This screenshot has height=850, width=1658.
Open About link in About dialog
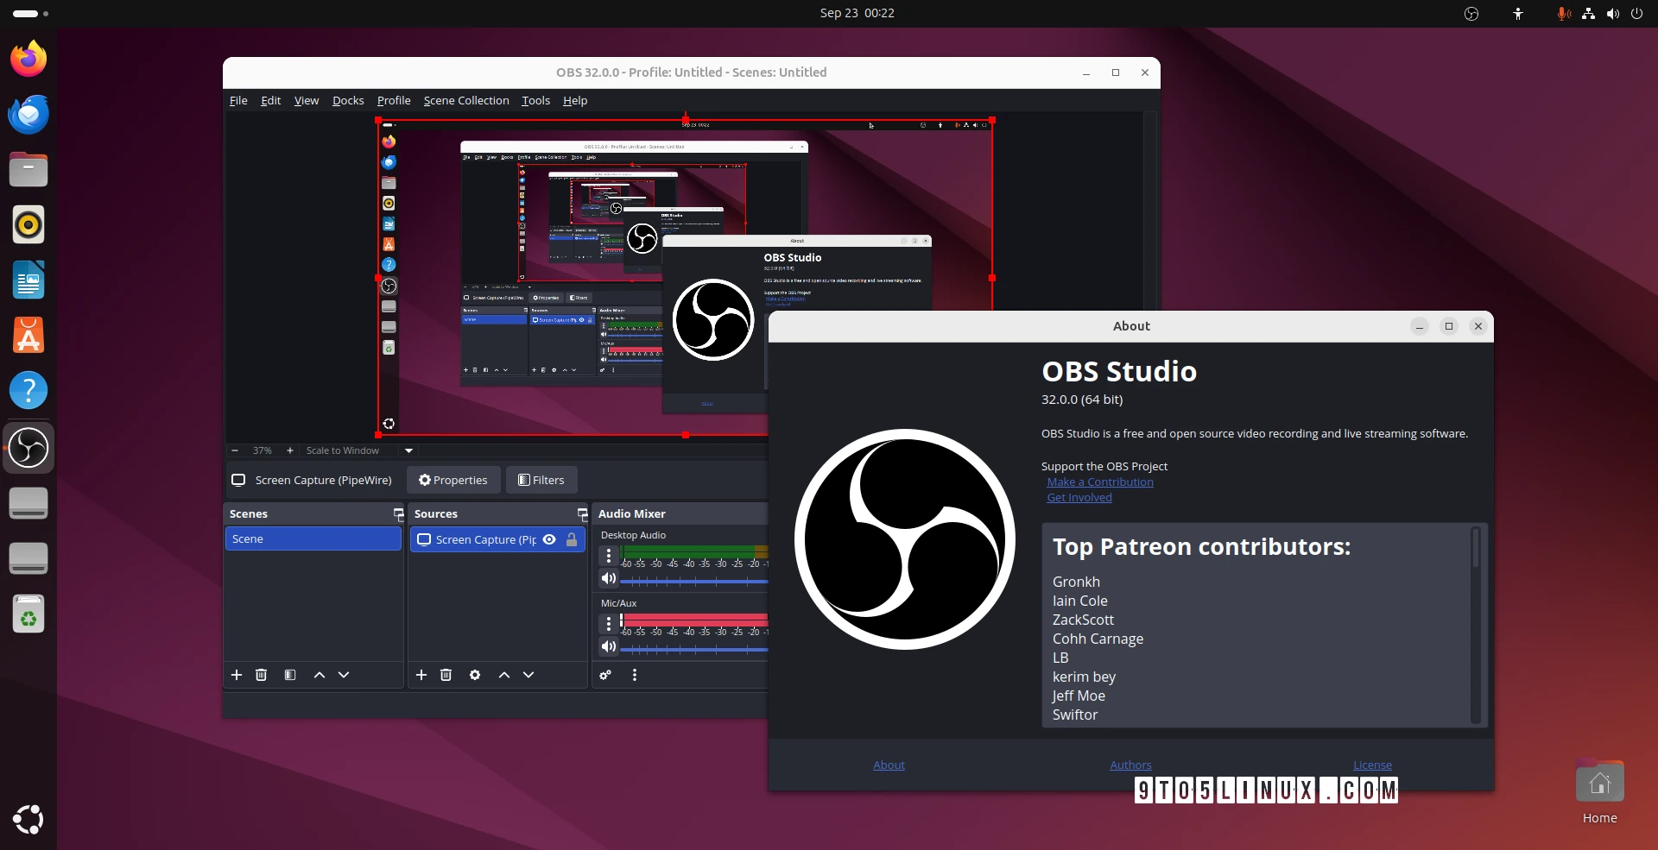pos(889,765)
